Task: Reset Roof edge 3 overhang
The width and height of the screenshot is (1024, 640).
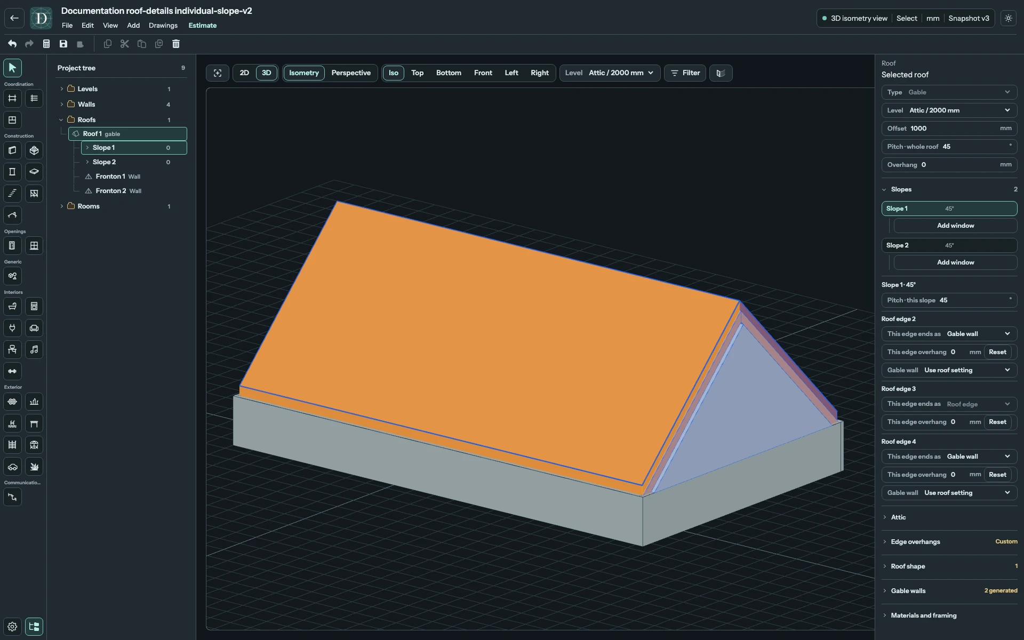Action: pos(997,422)
